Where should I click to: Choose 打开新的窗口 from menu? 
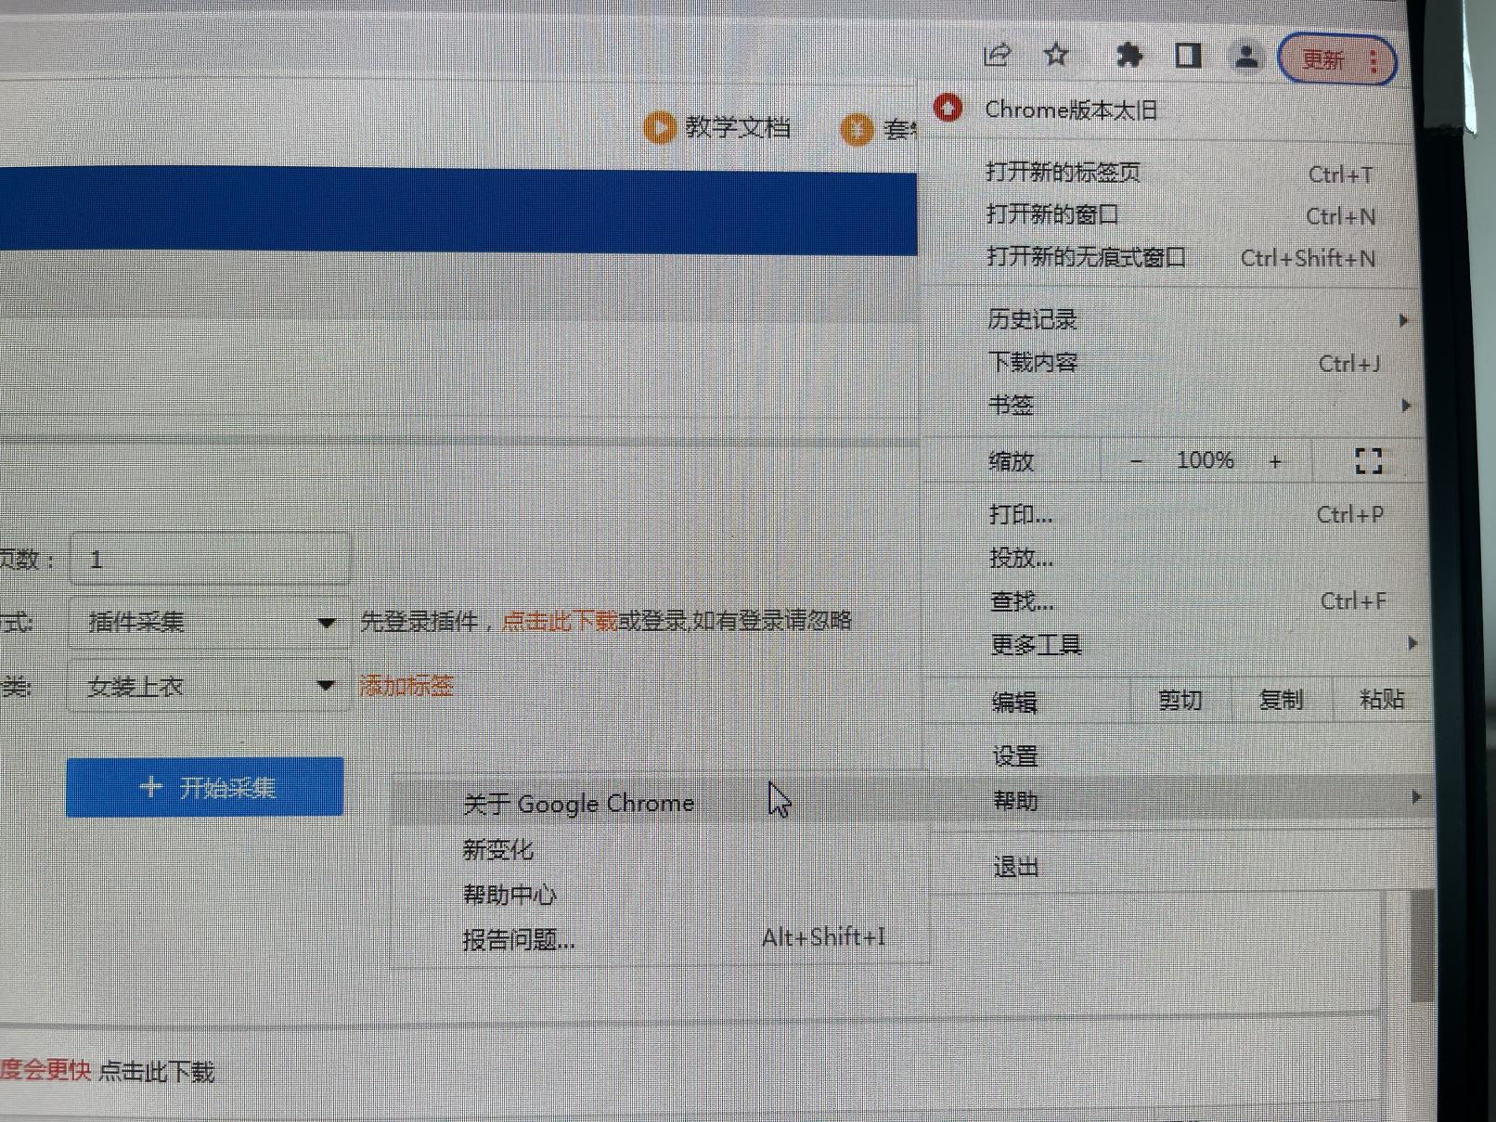(x=1179, y=215)
